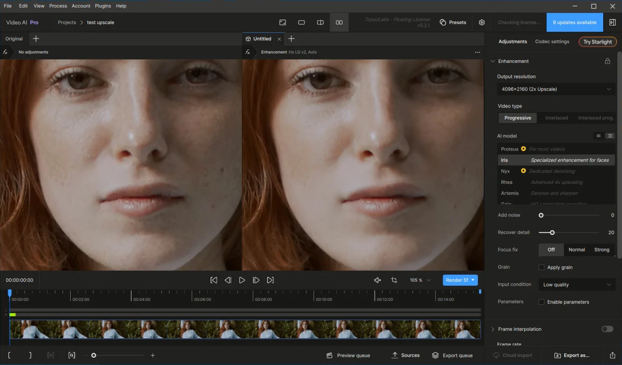
Task: Open the Edit menu
Action: click(23, 6)
